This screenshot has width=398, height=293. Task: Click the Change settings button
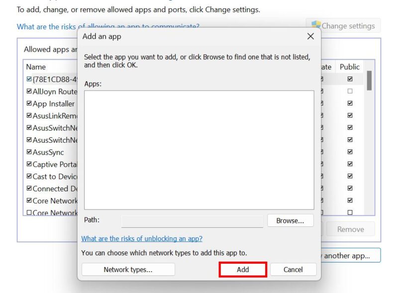pos(348,25)
